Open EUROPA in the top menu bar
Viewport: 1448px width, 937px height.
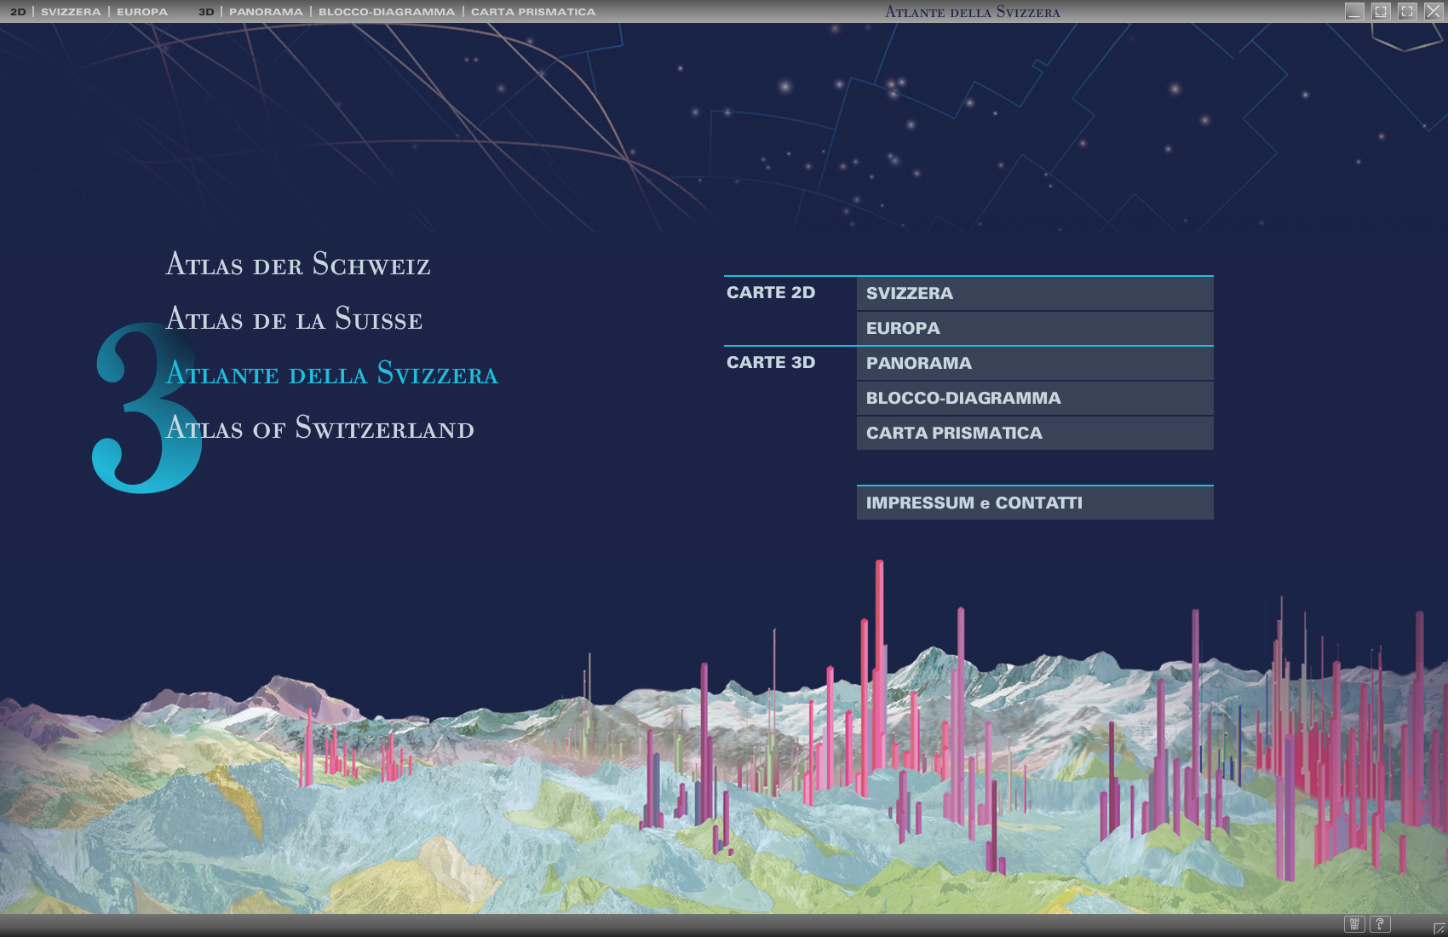coord(142,12)
